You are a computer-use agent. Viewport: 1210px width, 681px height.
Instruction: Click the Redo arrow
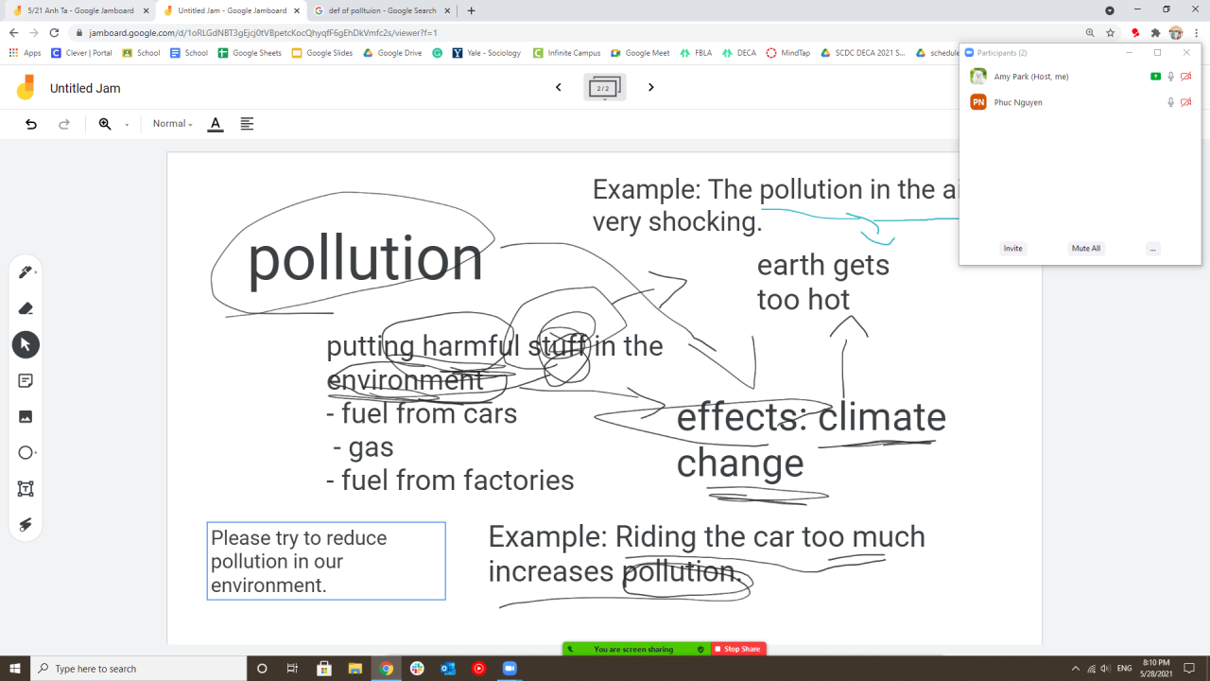[x=64, y=124]
